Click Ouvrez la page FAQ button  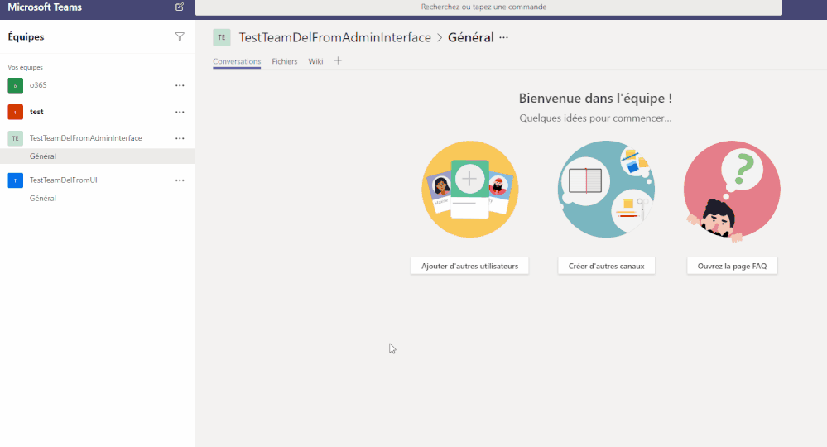[732, 267]
